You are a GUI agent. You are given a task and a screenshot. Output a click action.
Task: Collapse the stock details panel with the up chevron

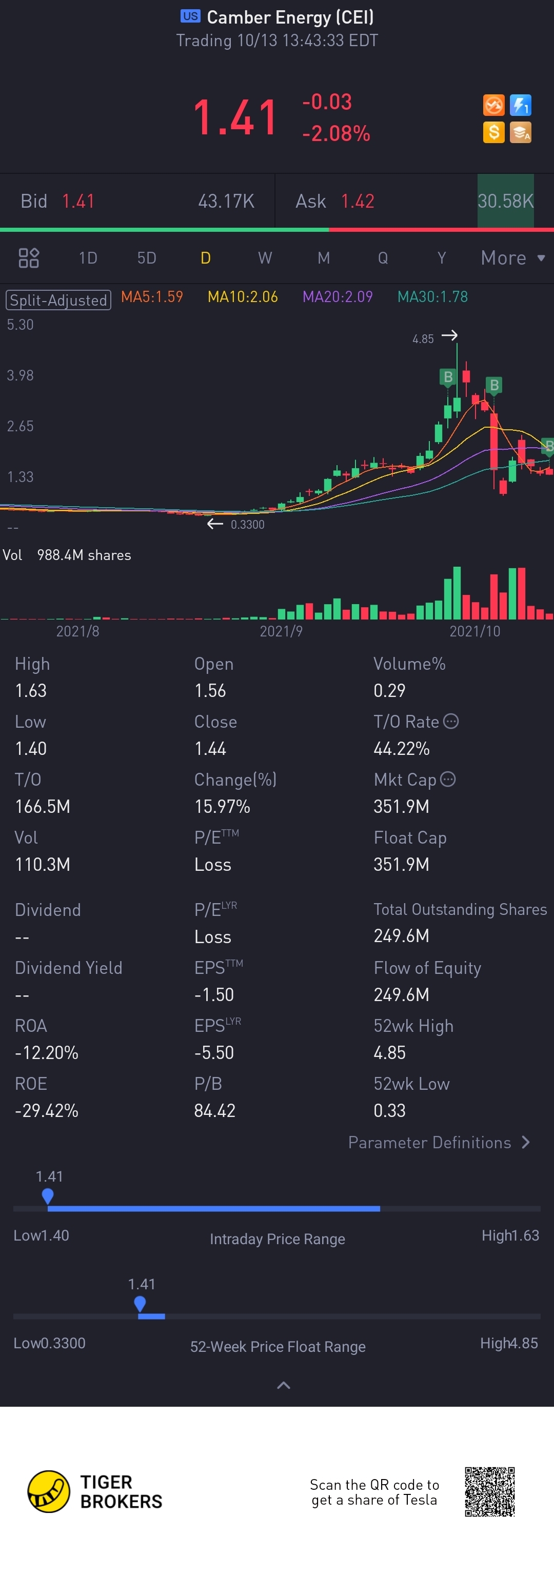click(284, 1385)
